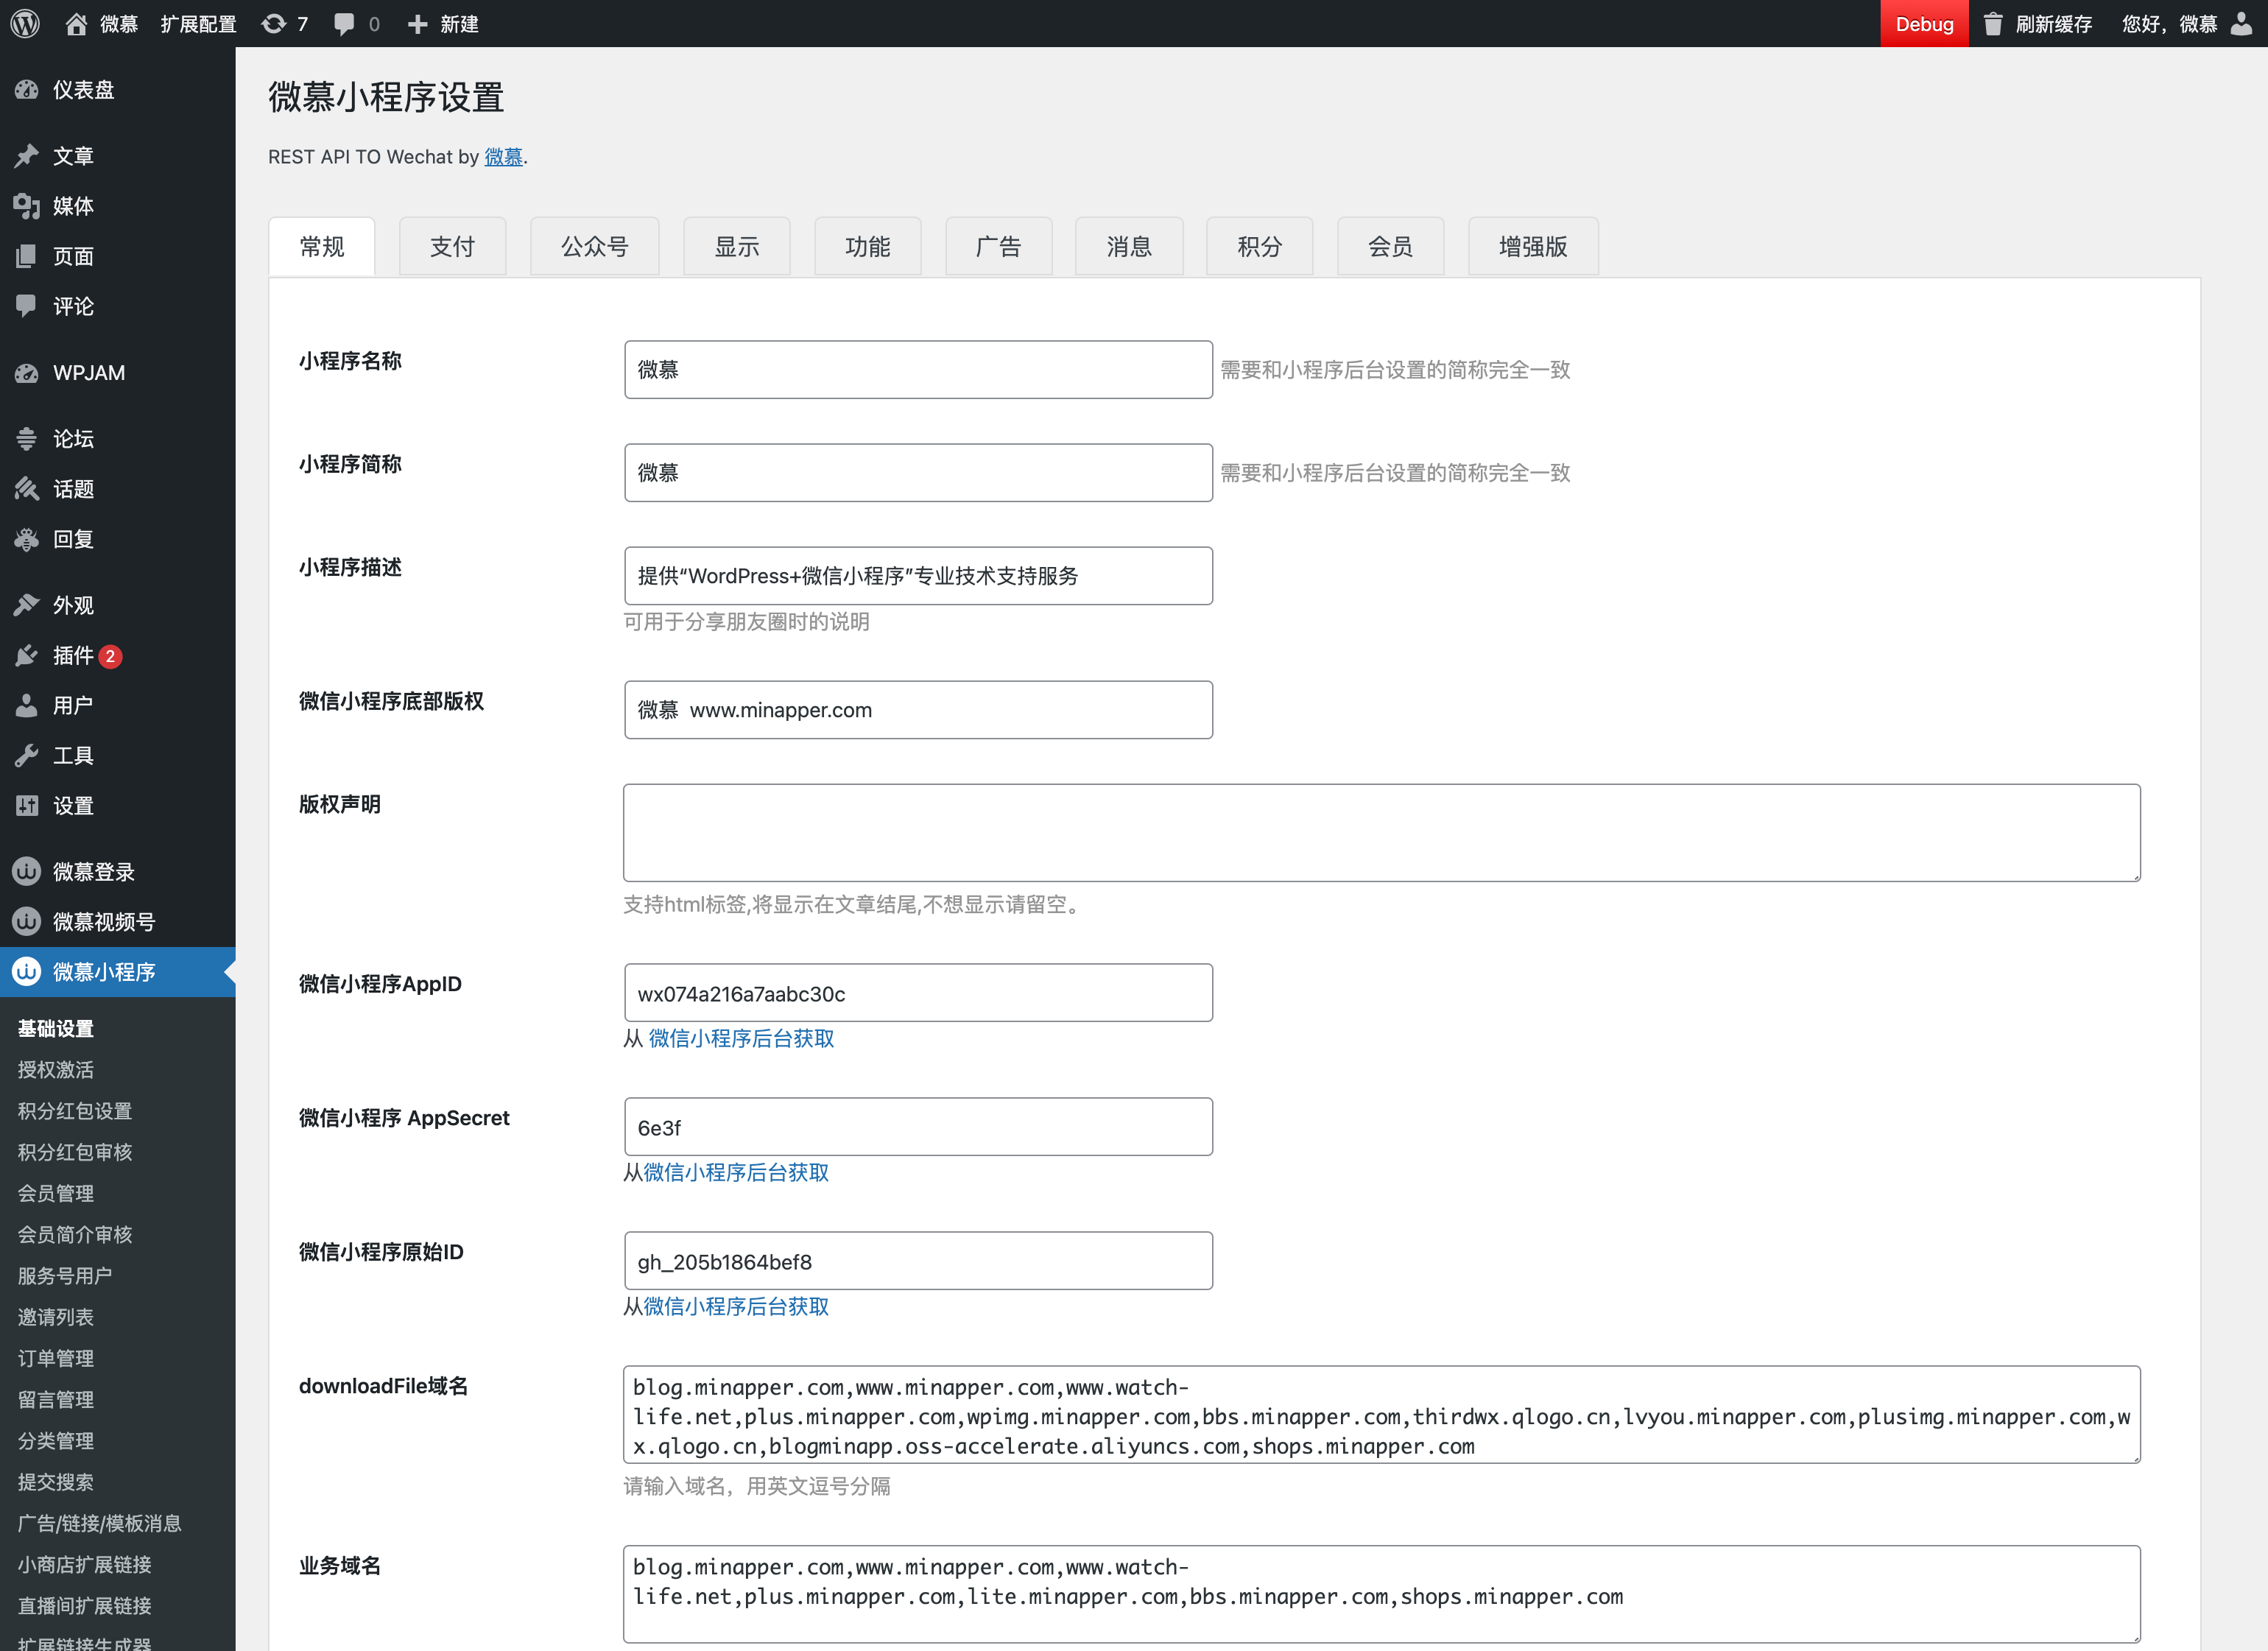Select the 消息 tab
The width and height of the screenshot is (2268, 1651).
pos(1129,246)
